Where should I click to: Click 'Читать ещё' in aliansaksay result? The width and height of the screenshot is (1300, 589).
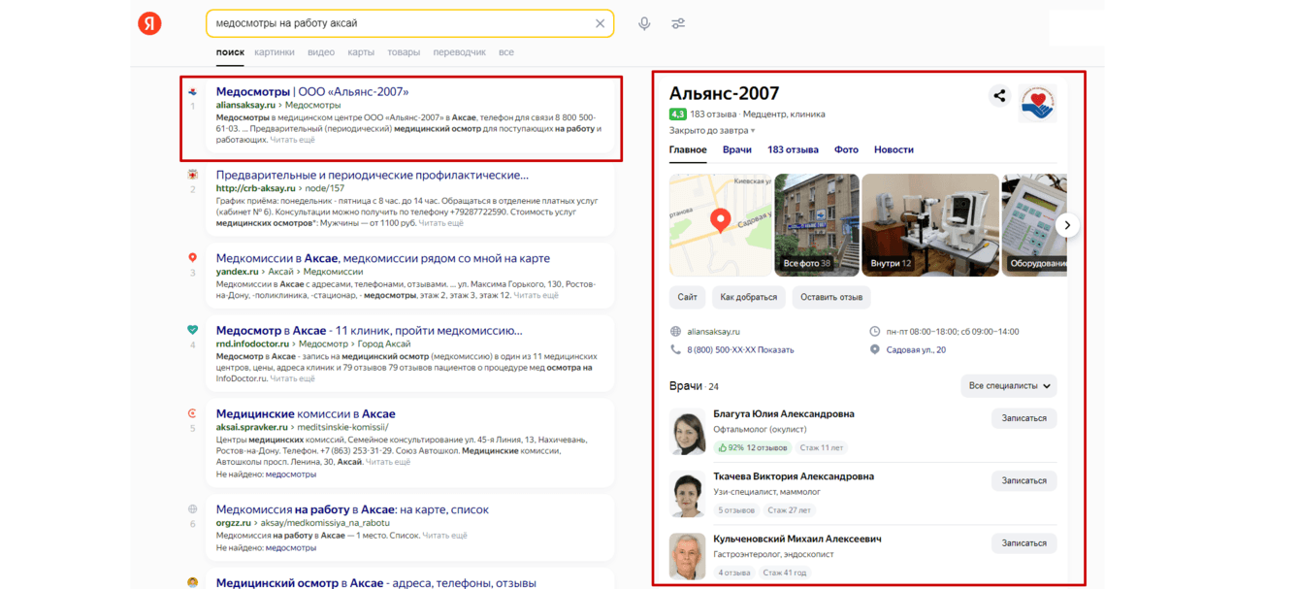pyautogui.click(x=293, y=140)
